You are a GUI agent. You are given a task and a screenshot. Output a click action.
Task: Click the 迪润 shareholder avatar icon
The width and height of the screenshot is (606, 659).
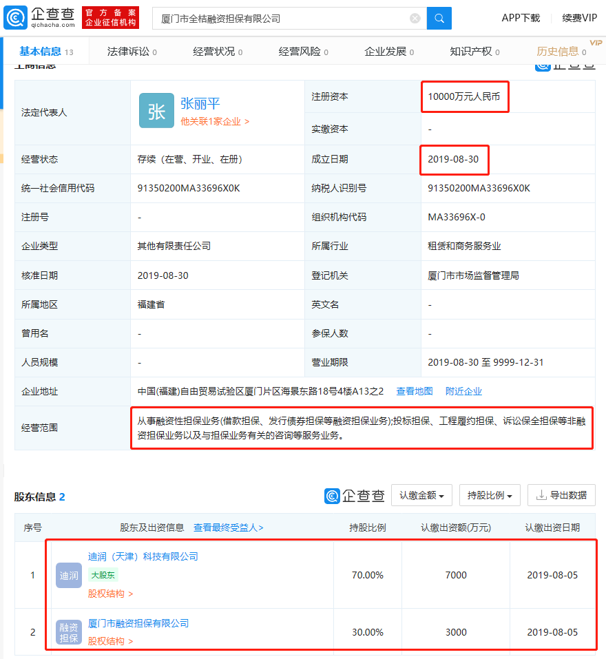coord(68,575)
